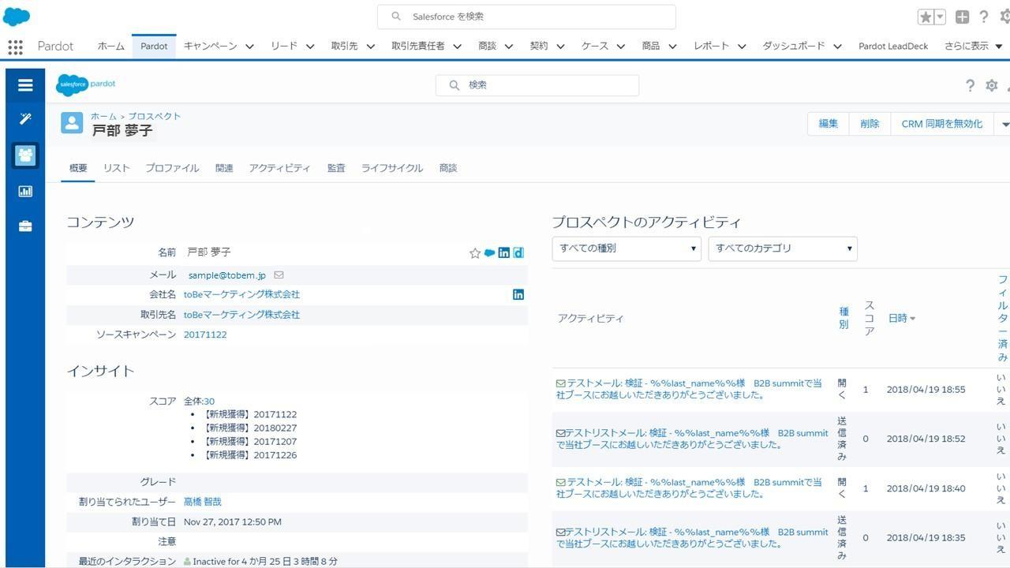Image resolution: width=1010 pixels, height=568 pixels.
Task: Open the Pardot navigation tab
Action: click(x=154, y=46)
